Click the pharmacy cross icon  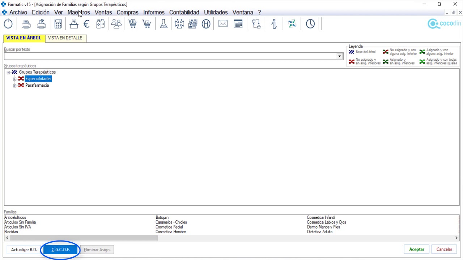pos(179,24)
